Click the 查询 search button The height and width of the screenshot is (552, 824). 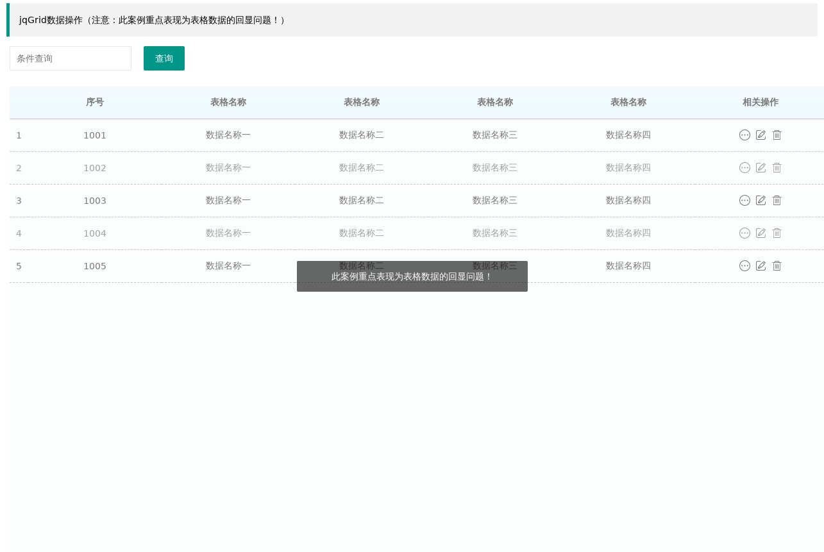[164, 58]
